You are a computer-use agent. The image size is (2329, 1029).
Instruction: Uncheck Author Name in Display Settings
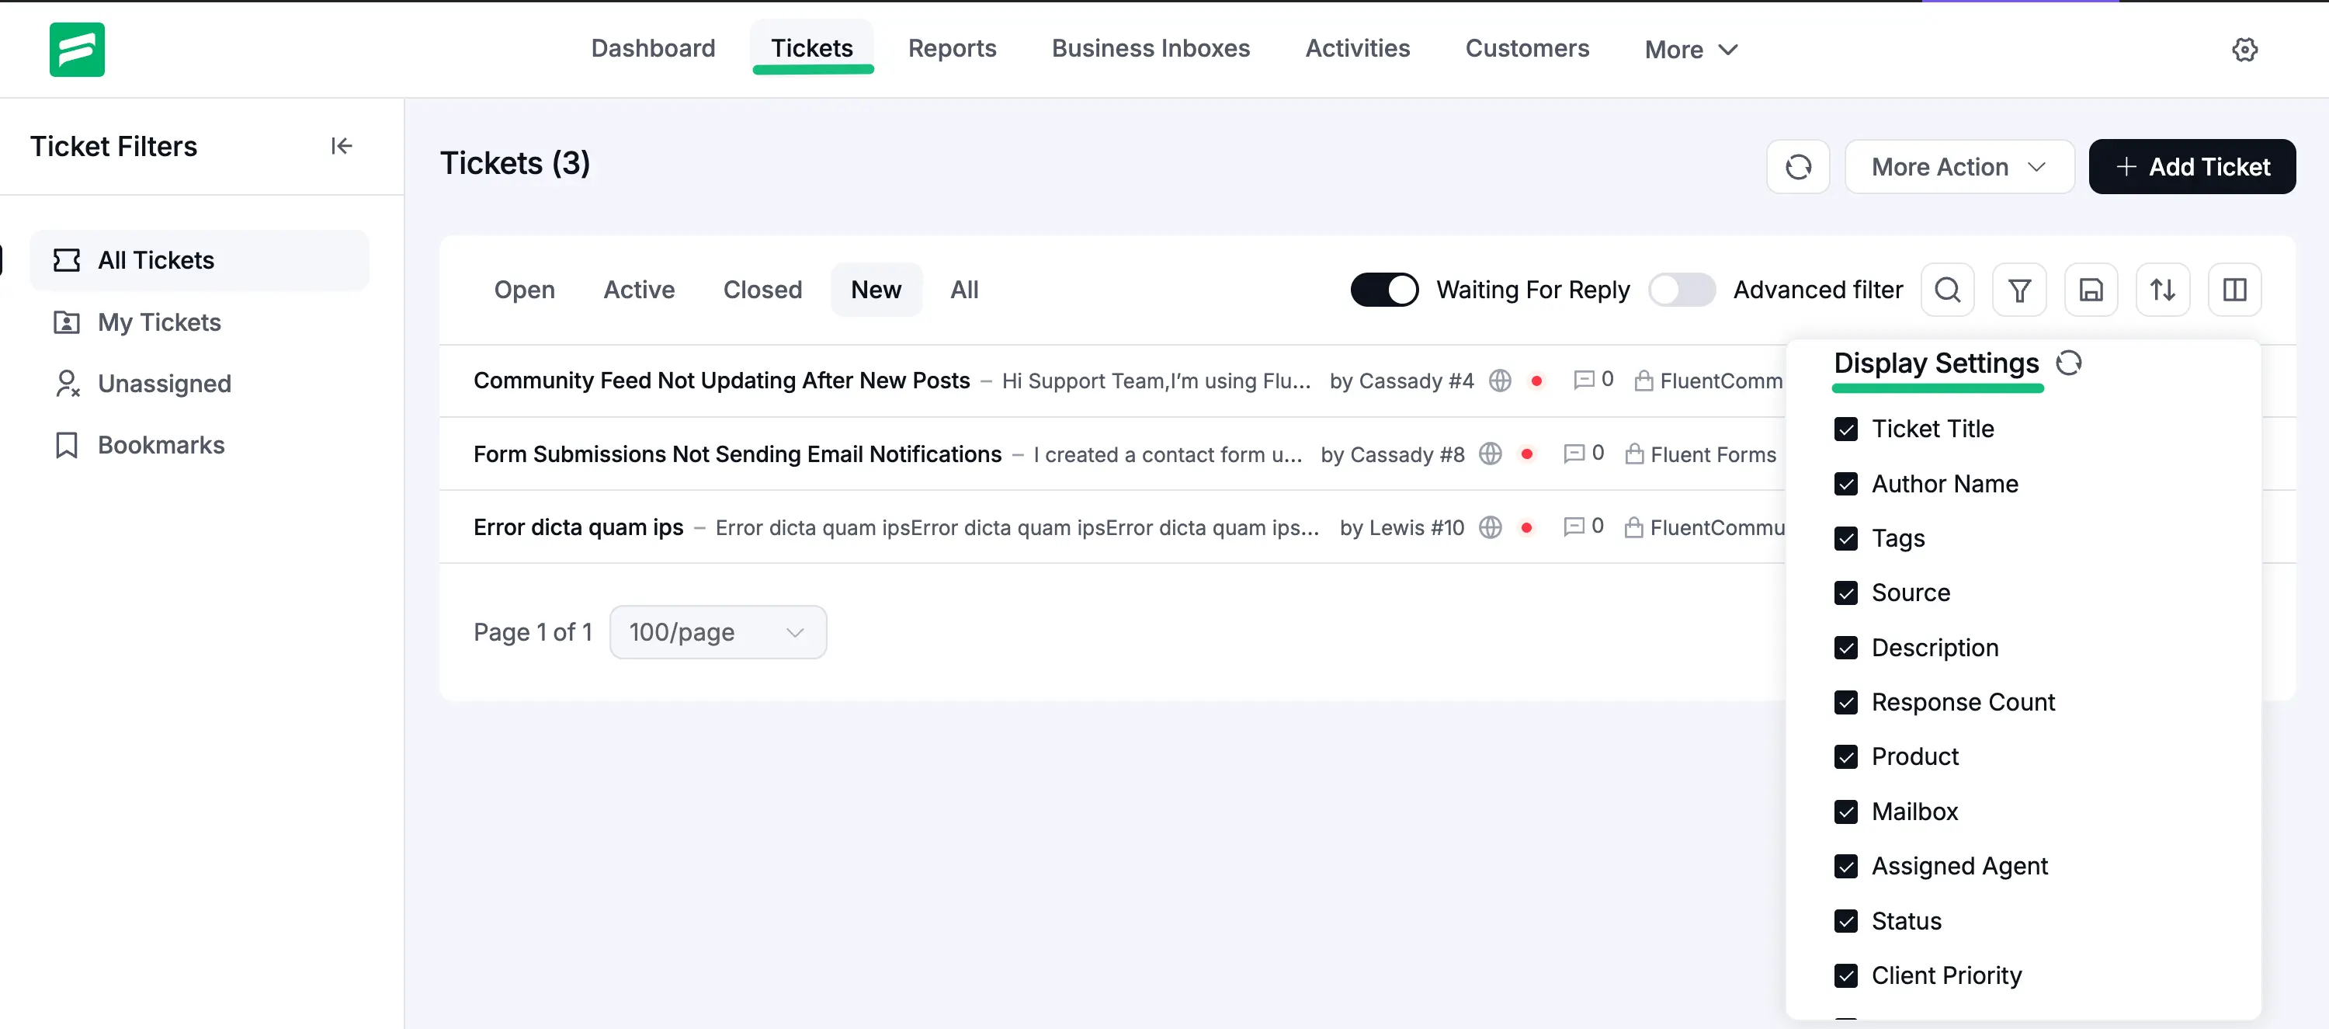(x=1846, y=484)
